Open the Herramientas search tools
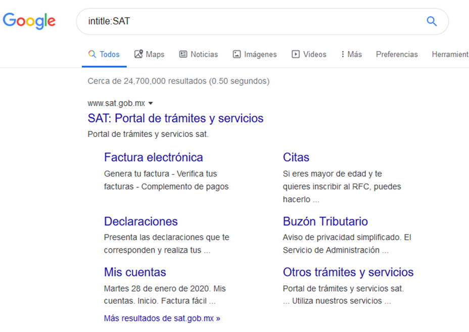The width and height of the screenshot is (469, 332). [450, 54]
